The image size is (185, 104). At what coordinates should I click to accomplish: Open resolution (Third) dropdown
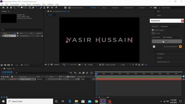tap(93, 65)
